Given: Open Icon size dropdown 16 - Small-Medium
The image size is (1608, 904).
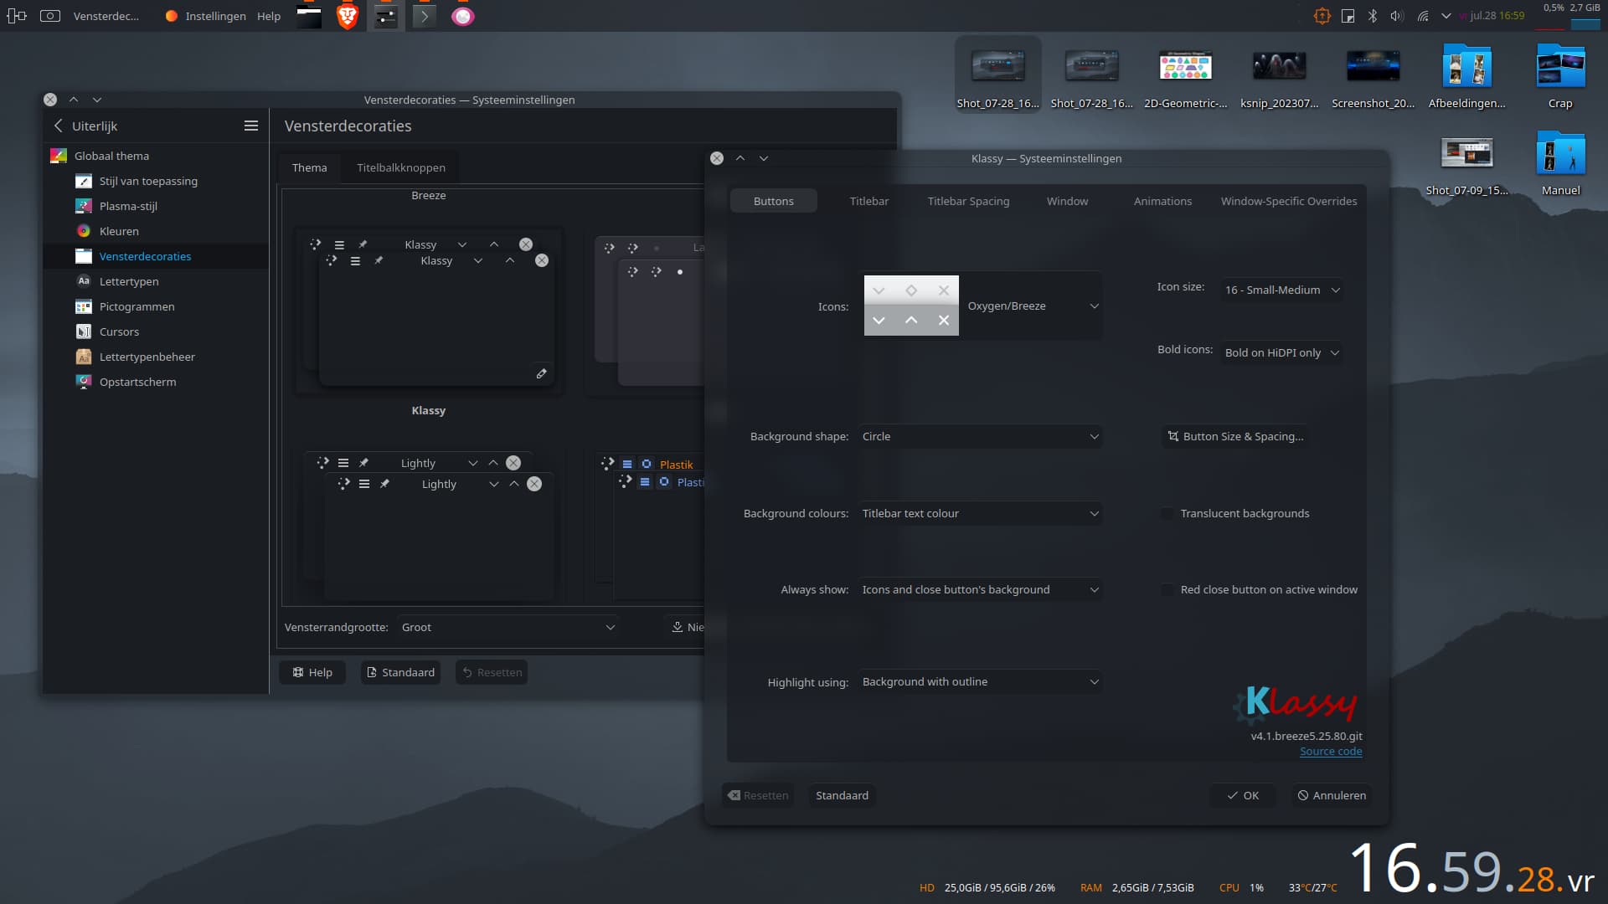Looking at the screenshot, I should 1281,290.
